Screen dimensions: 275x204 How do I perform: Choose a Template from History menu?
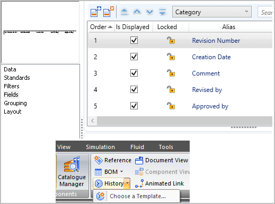coord(137,196)
